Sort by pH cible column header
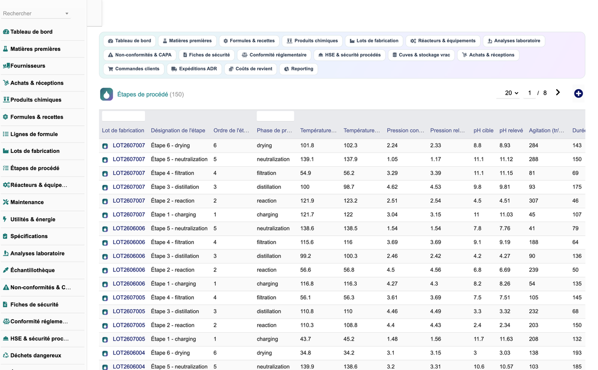The image size is (598, 370). click(x=483, y=130)
